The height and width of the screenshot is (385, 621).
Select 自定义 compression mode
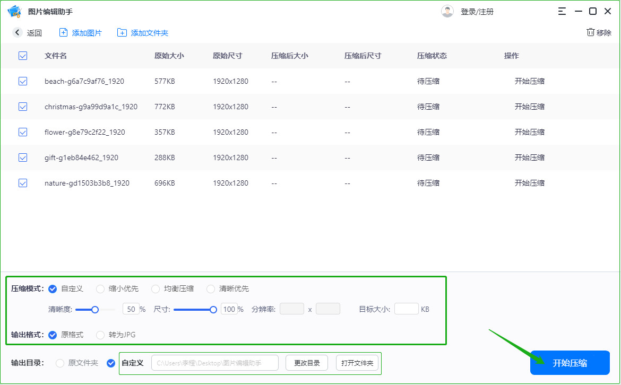52,289
